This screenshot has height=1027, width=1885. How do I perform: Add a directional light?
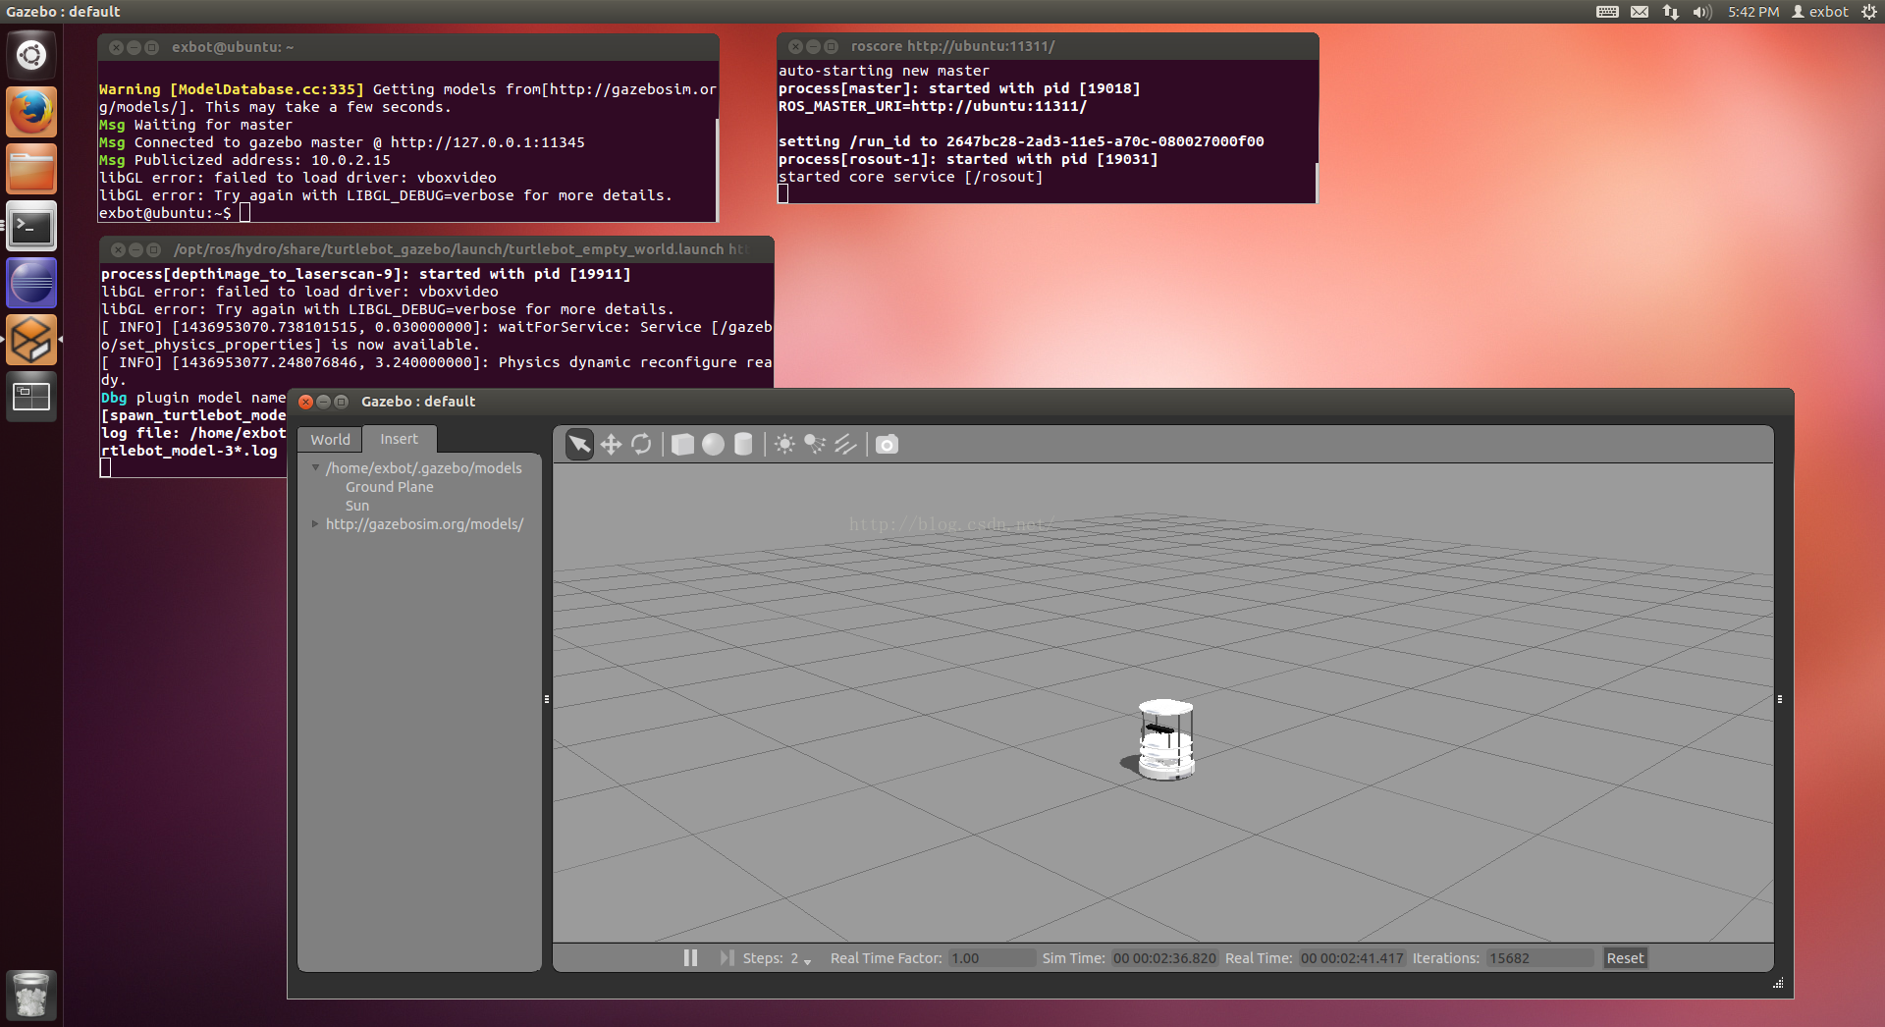tap(845, 445)
